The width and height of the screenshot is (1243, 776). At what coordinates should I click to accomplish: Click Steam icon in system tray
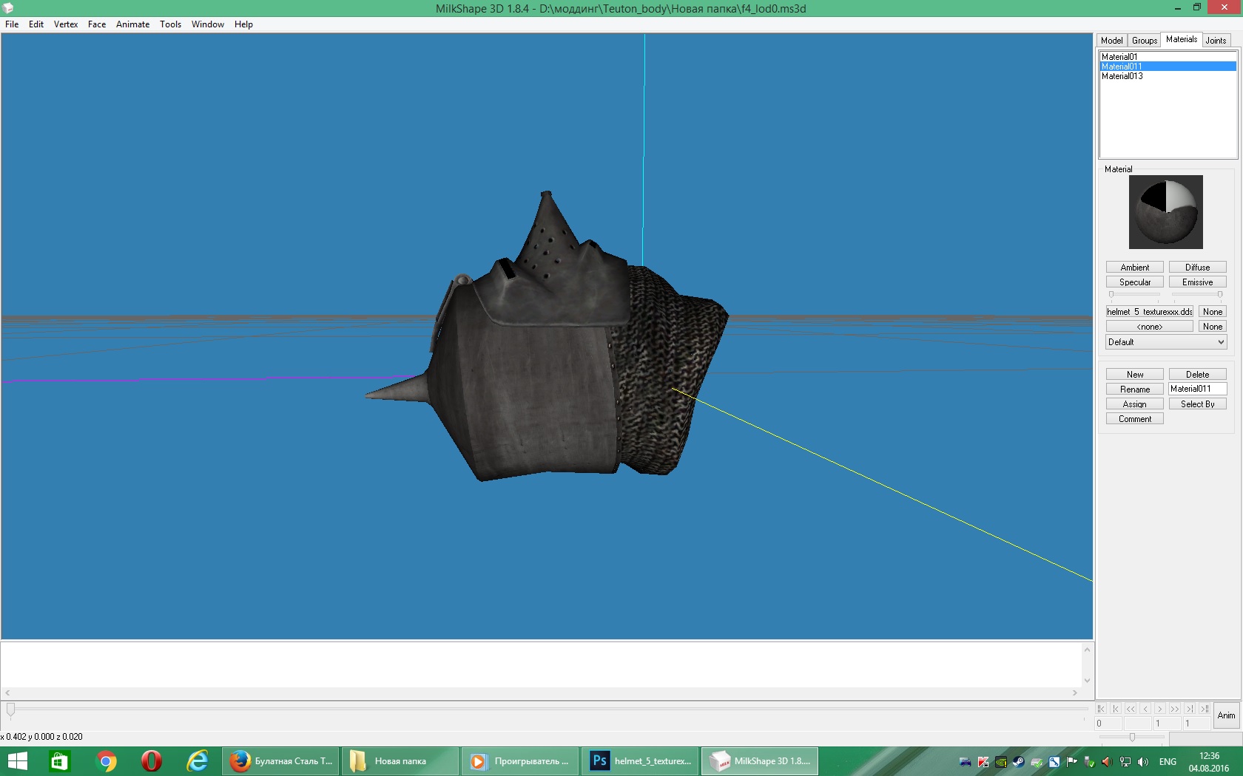[1019, 762]
